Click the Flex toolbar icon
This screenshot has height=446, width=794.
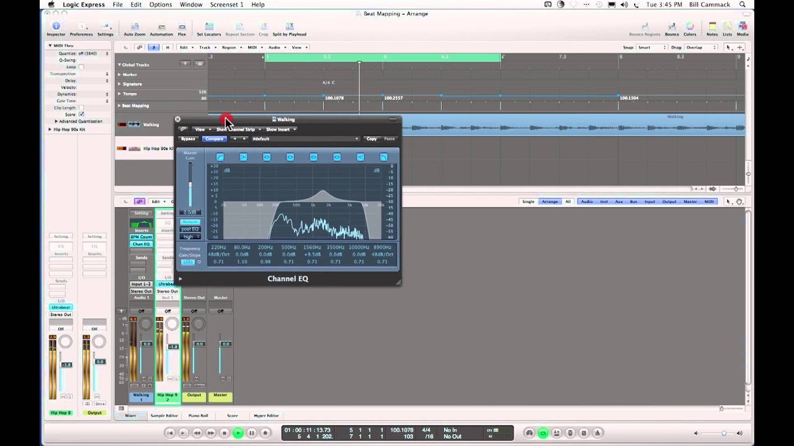click(x=182, y=28)
